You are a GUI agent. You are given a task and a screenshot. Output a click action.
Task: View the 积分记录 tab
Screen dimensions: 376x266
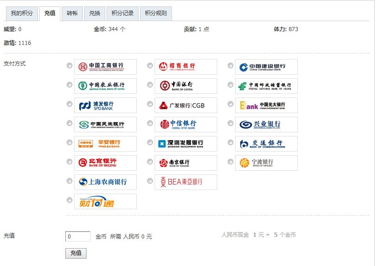tap(123, 13)
